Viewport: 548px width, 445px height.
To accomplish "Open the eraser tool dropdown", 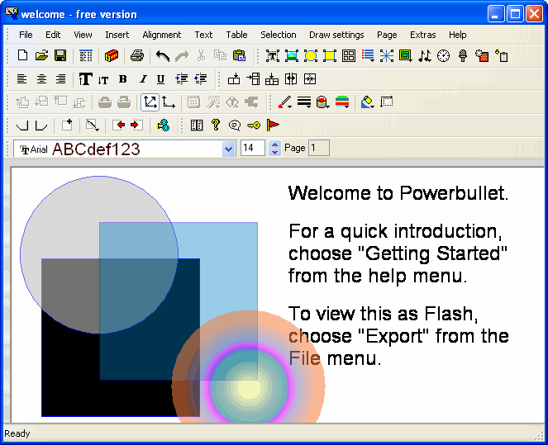I will click(x=368, y=102).
